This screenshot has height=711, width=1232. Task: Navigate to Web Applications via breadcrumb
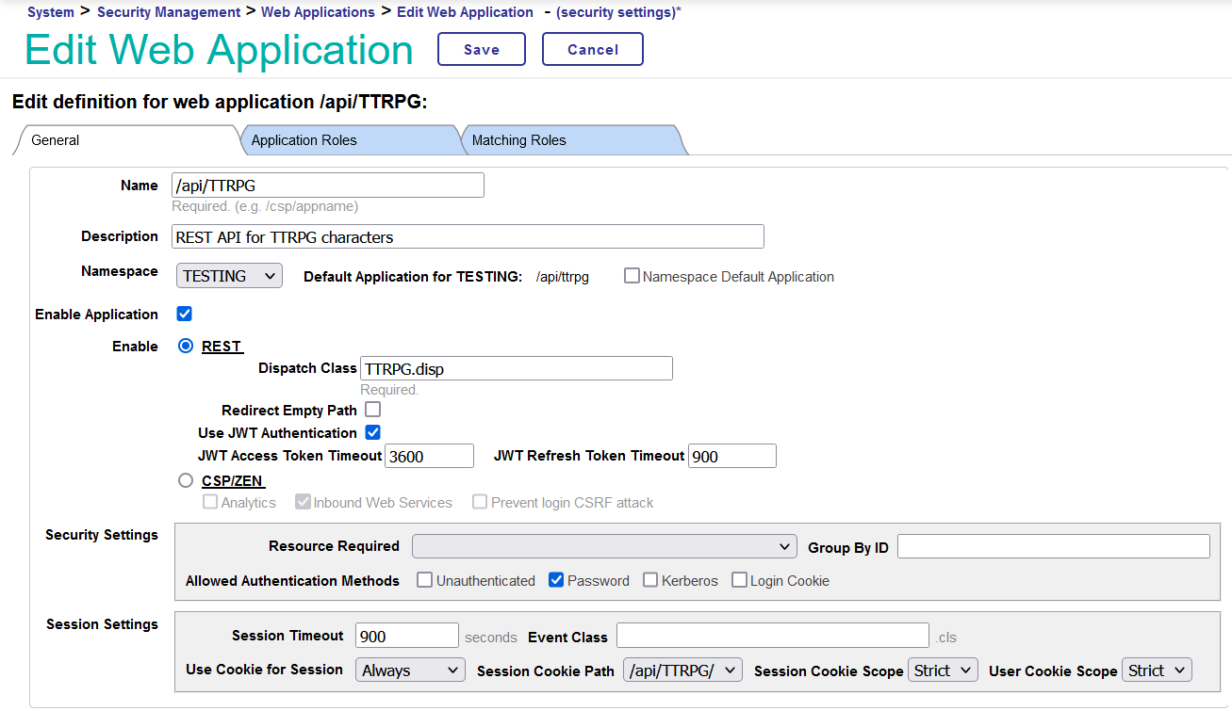318,11
